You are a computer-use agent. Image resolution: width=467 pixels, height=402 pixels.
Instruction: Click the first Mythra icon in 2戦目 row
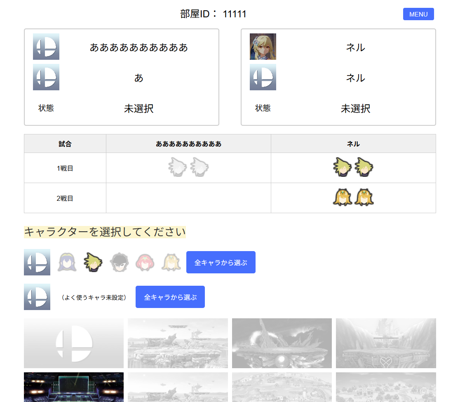(343, 197)
